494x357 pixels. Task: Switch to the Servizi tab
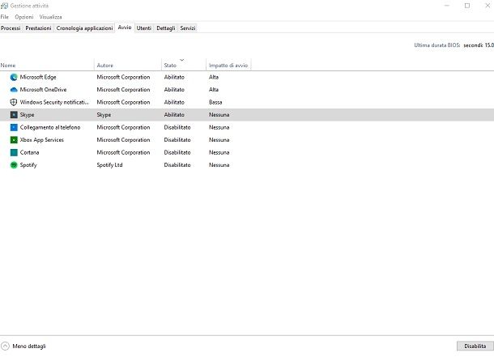(188, 28)
